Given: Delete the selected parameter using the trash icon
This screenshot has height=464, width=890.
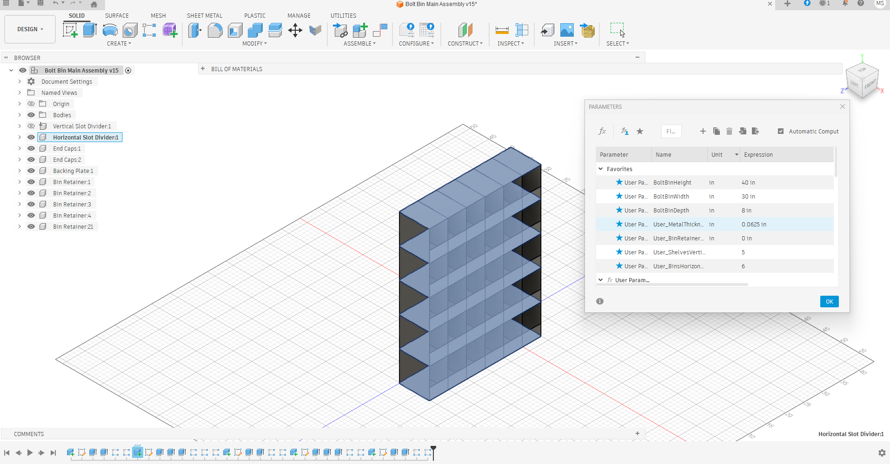Looking at the screenshot, I should (x=729, y=131).
